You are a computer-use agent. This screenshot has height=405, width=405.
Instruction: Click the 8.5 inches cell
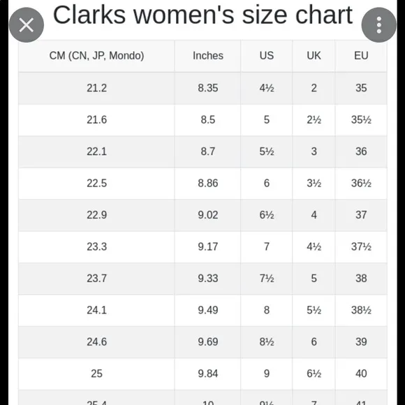(x=208, y=120)
